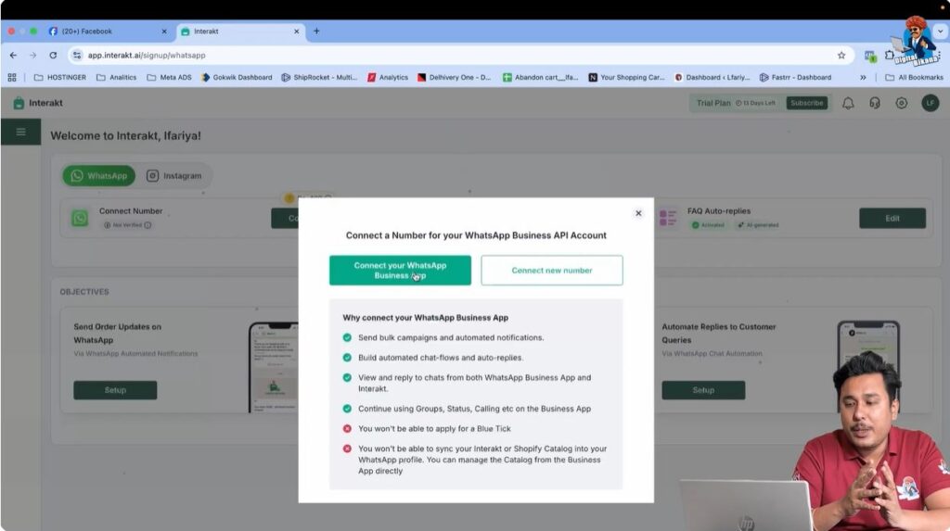This screenshot has width=950, height=531.
Task: Close the Interakt browser tab
Action: coord(296,32)
